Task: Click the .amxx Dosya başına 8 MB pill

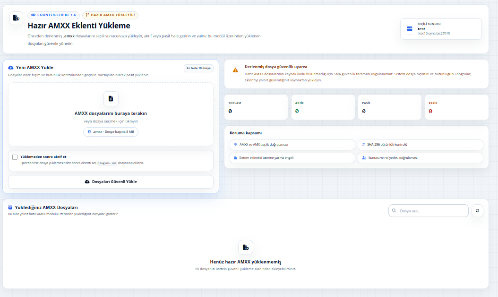Action: coord(111,132)
